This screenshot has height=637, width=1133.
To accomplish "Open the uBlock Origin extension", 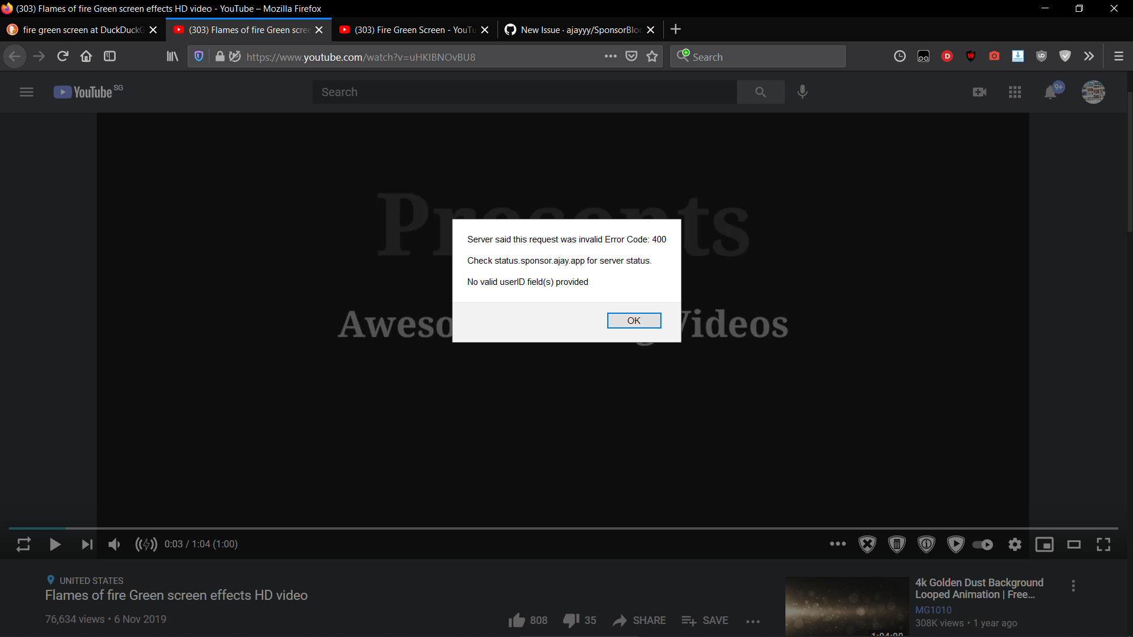I will coord(1042,56).
